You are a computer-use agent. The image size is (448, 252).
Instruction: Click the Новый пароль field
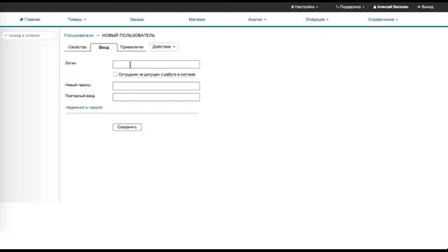tap(156, 86)
